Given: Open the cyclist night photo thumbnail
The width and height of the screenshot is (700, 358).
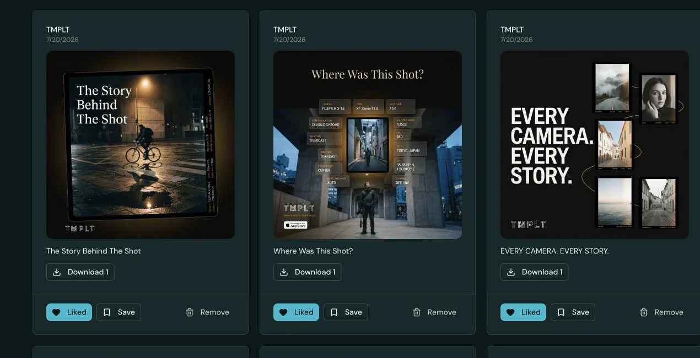Looking at the screenshot, I should click(141, 145).
